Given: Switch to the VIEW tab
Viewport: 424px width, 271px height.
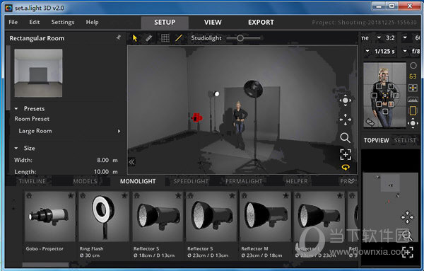Looking at the screenshot, I should click(213, 23).
